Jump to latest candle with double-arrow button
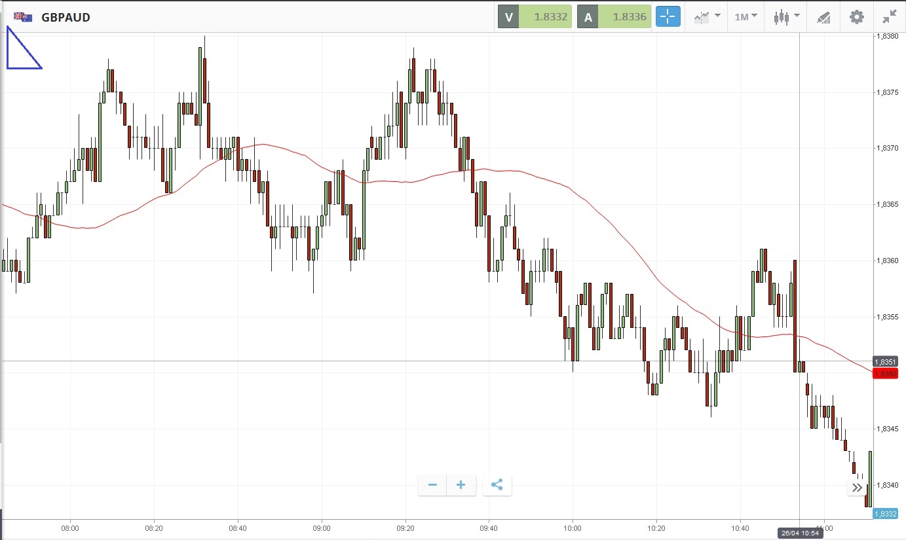The height and width of the screenshot is (540, 906). click(857, 487)
